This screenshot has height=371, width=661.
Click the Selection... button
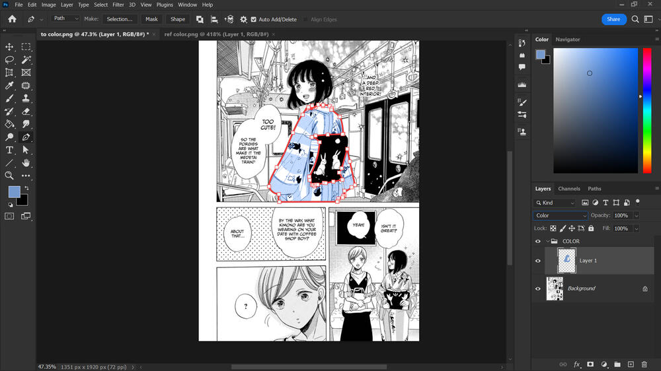tap(120, 19)
